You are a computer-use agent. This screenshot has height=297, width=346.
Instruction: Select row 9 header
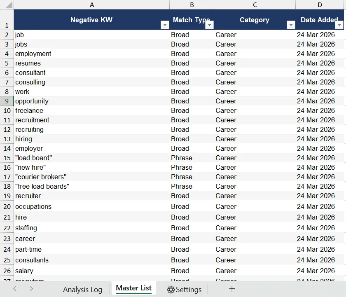coord(7,101)
